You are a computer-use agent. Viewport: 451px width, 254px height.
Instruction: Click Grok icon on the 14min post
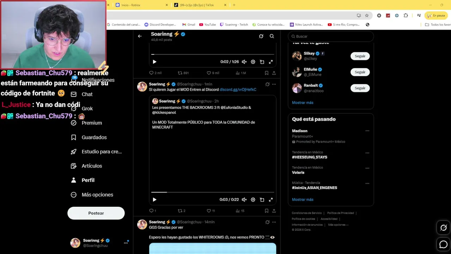click(267, 222)
